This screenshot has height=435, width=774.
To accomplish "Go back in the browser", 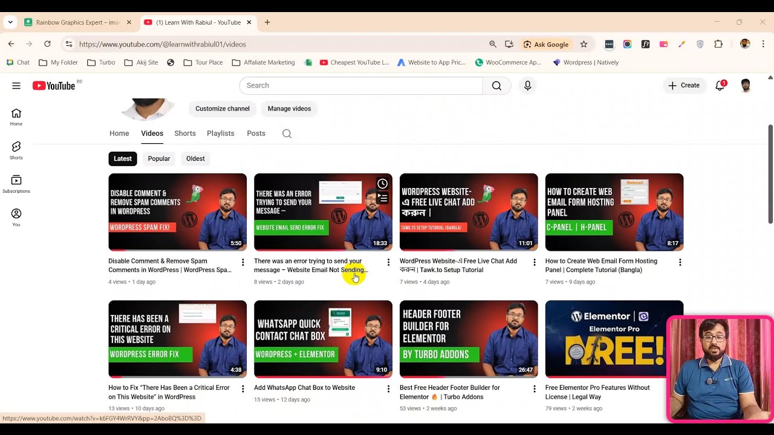I will click(x=11, y=44).
